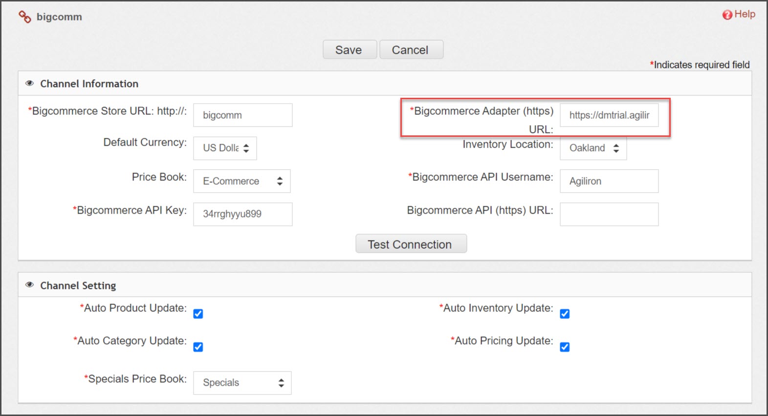Open the Help link icon
Viewport: 768px width, 416px height.
click(x=727, y=15)
